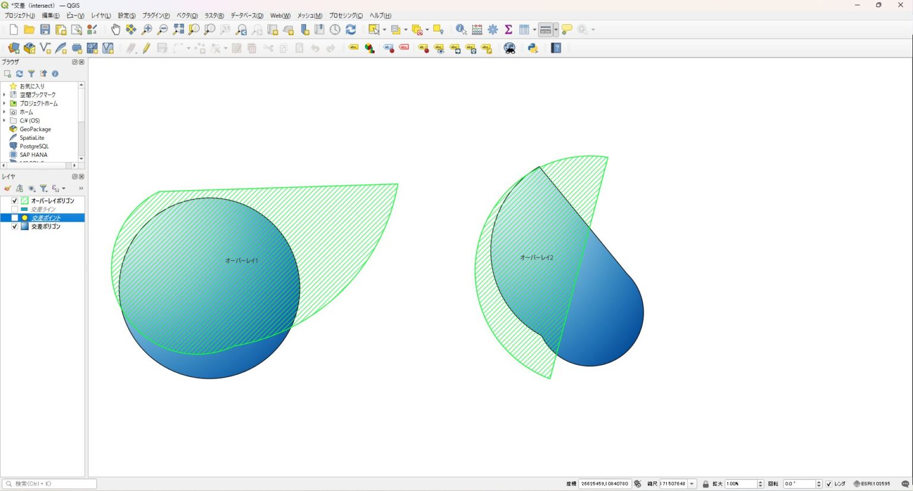Viewport: 913px width, 491px height.
Task: Save the project with floppy icon
Action: pyautogui.click(x=45, y=30)
